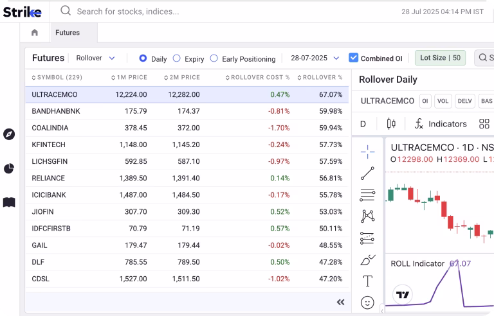The image size is (494, 316).
Task: Select the crosshair cursor tool
Action: [x=367, y=152]
